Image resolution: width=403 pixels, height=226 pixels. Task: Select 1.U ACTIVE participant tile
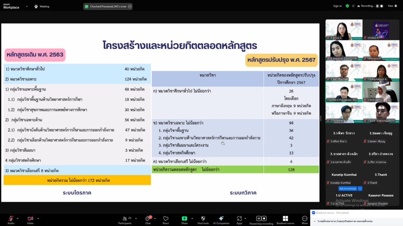[344, 196]
